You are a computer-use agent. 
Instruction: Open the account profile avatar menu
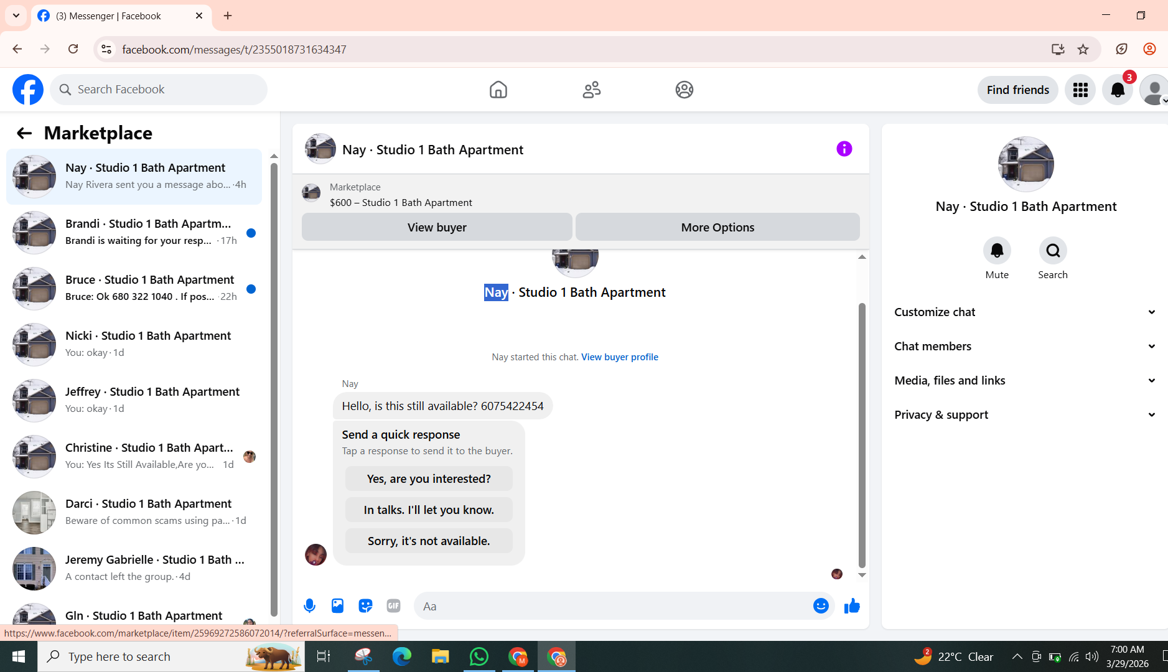pyautogui.click(x=1154, y=90)
